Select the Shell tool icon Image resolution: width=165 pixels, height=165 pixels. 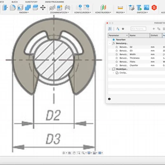coord(20,7)
